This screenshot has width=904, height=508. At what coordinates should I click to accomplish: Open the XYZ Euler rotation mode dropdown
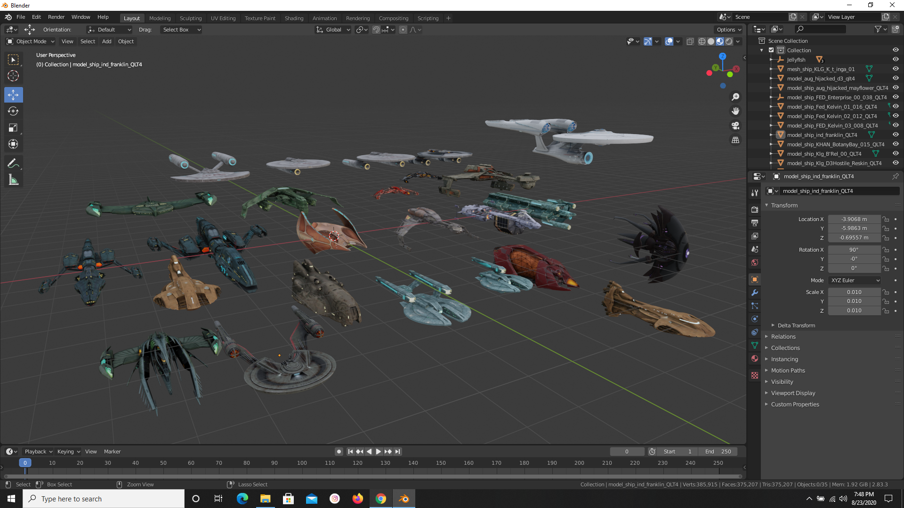[855, 280]
